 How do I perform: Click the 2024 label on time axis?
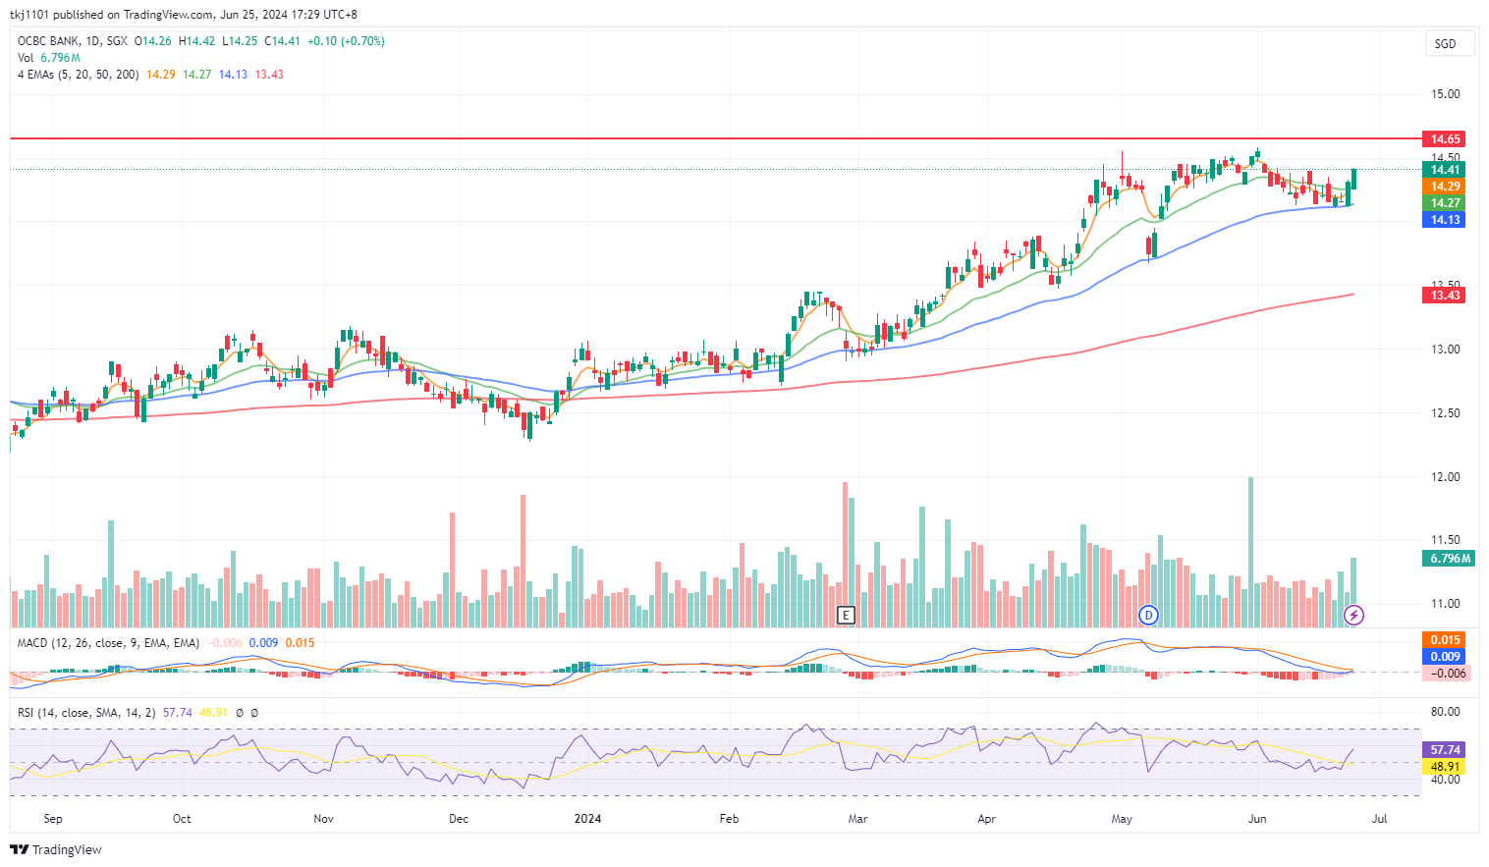point(587,819)
